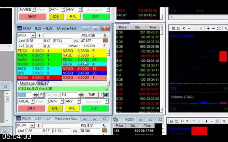Click the quantity stepper arrows in JASO order entry

[36, 95]
